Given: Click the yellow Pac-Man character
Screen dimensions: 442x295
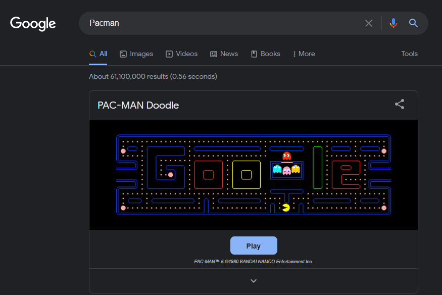Looking at the screenshot, I should 286,208.
